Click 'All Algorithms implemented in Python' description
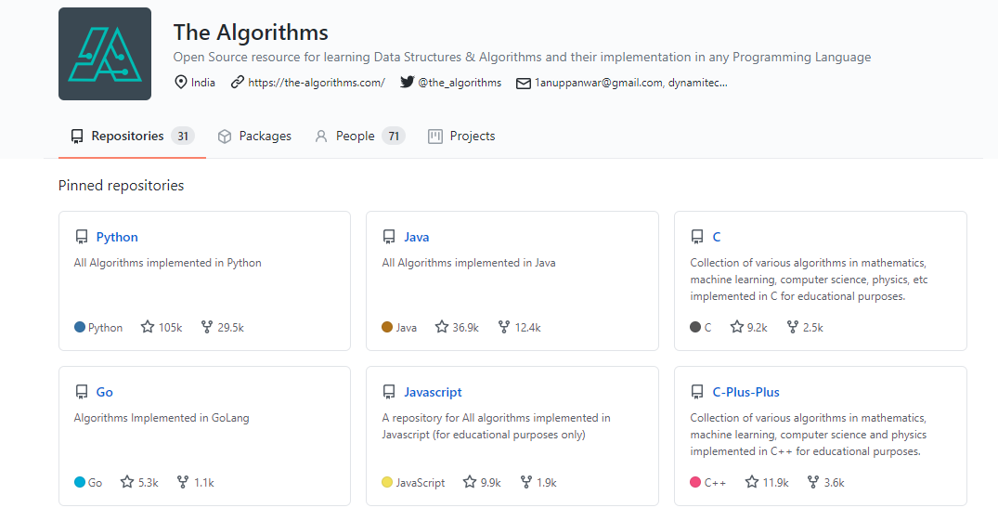The height and width of the screenshot is (508, 998). point(167,263)
